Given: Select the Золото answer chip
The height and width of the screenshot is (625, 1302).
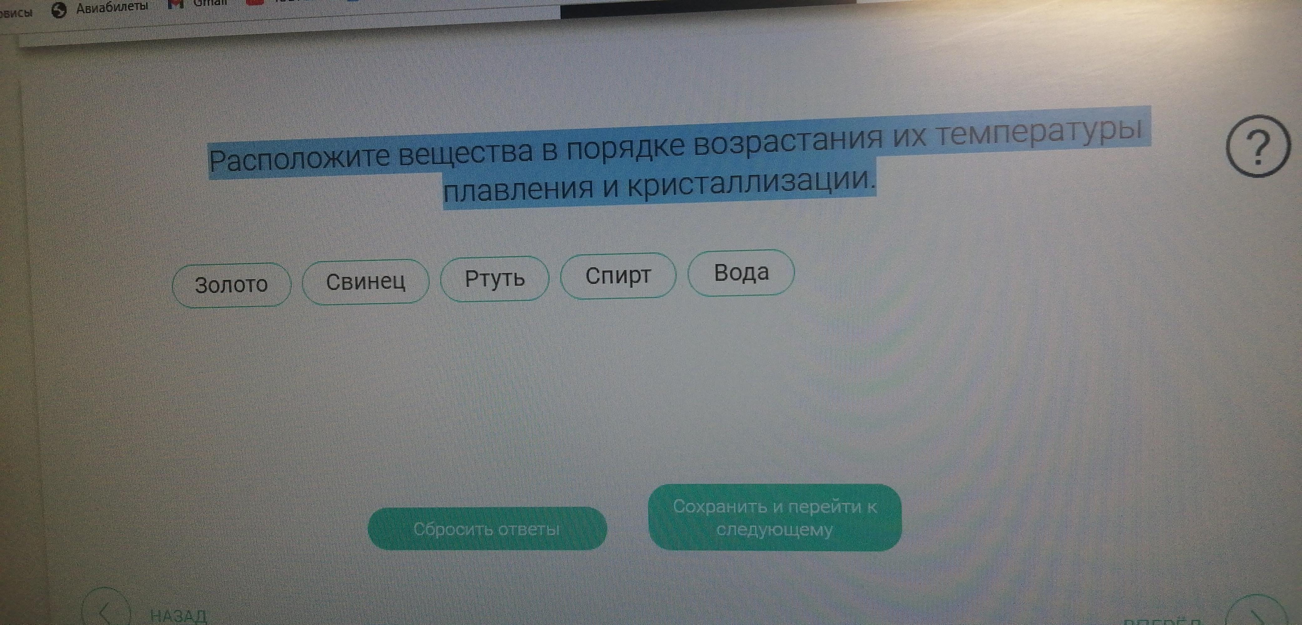Looking at the screenshot, I should 232,285.
